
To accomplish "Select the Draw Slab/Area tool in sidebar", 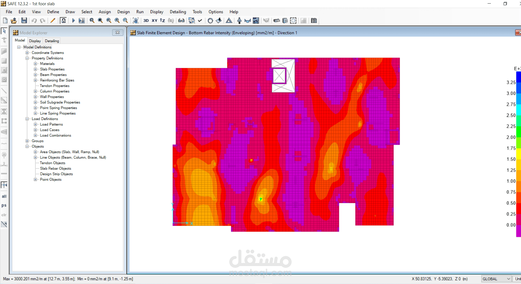I will [x=4, y=52].
